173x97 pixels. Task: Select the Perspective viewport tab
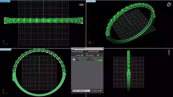pyautogui.click(x=90, y=1)
